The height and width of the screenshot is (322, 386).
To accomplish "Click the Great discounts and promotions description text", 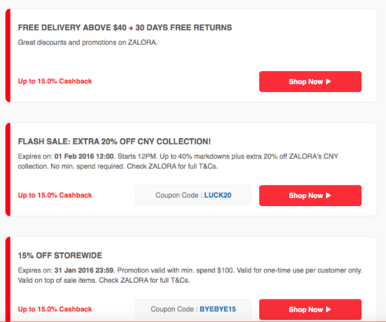I will tap(87, 42).
